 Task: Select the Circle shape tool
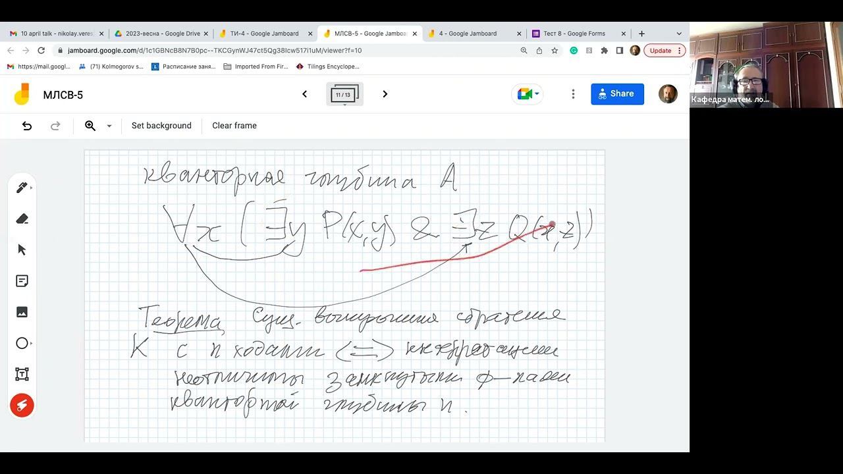click(22, 343)
